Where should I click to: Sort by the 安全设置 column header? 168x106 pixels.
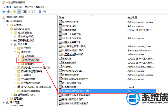click(x=141, y=17)
